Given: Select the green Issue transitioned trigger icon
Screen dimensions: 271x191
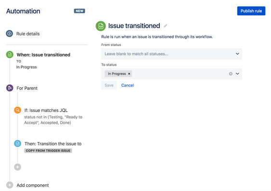Looking at the screenshot, I should (10, 55).
